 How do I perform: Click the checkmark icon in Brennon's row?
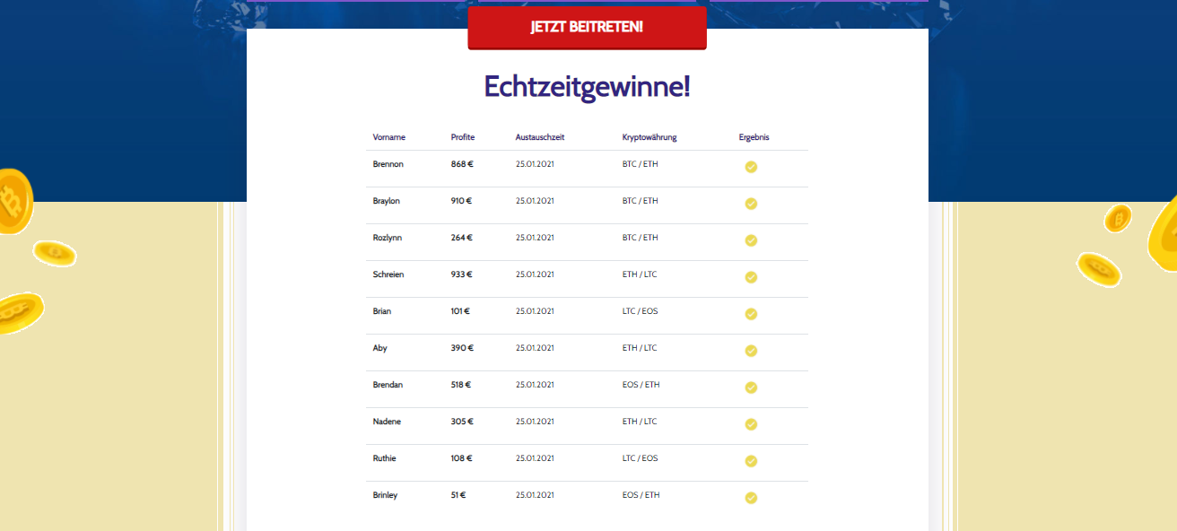[x=751, y=167]
